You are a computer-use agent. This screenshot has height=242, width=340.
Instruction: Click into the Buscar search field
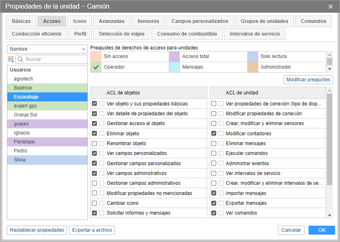pos(55,59)
